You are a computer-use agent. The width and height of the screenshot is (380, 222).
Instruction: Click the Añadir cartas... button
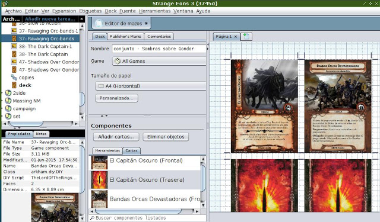116,137
